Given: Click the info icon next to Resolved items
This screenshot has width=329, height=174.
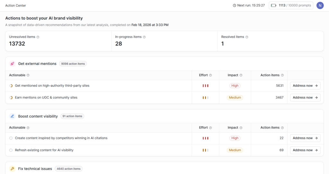Looking at the screenshot, I should point(247,37).
